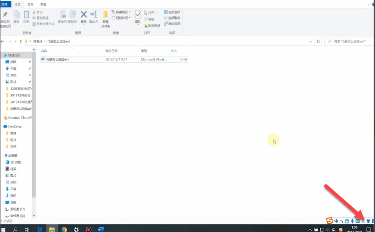This screenshot has height=232, width=375.
Task: Switch to the View (查看) tab
Action: coord(43,4)
